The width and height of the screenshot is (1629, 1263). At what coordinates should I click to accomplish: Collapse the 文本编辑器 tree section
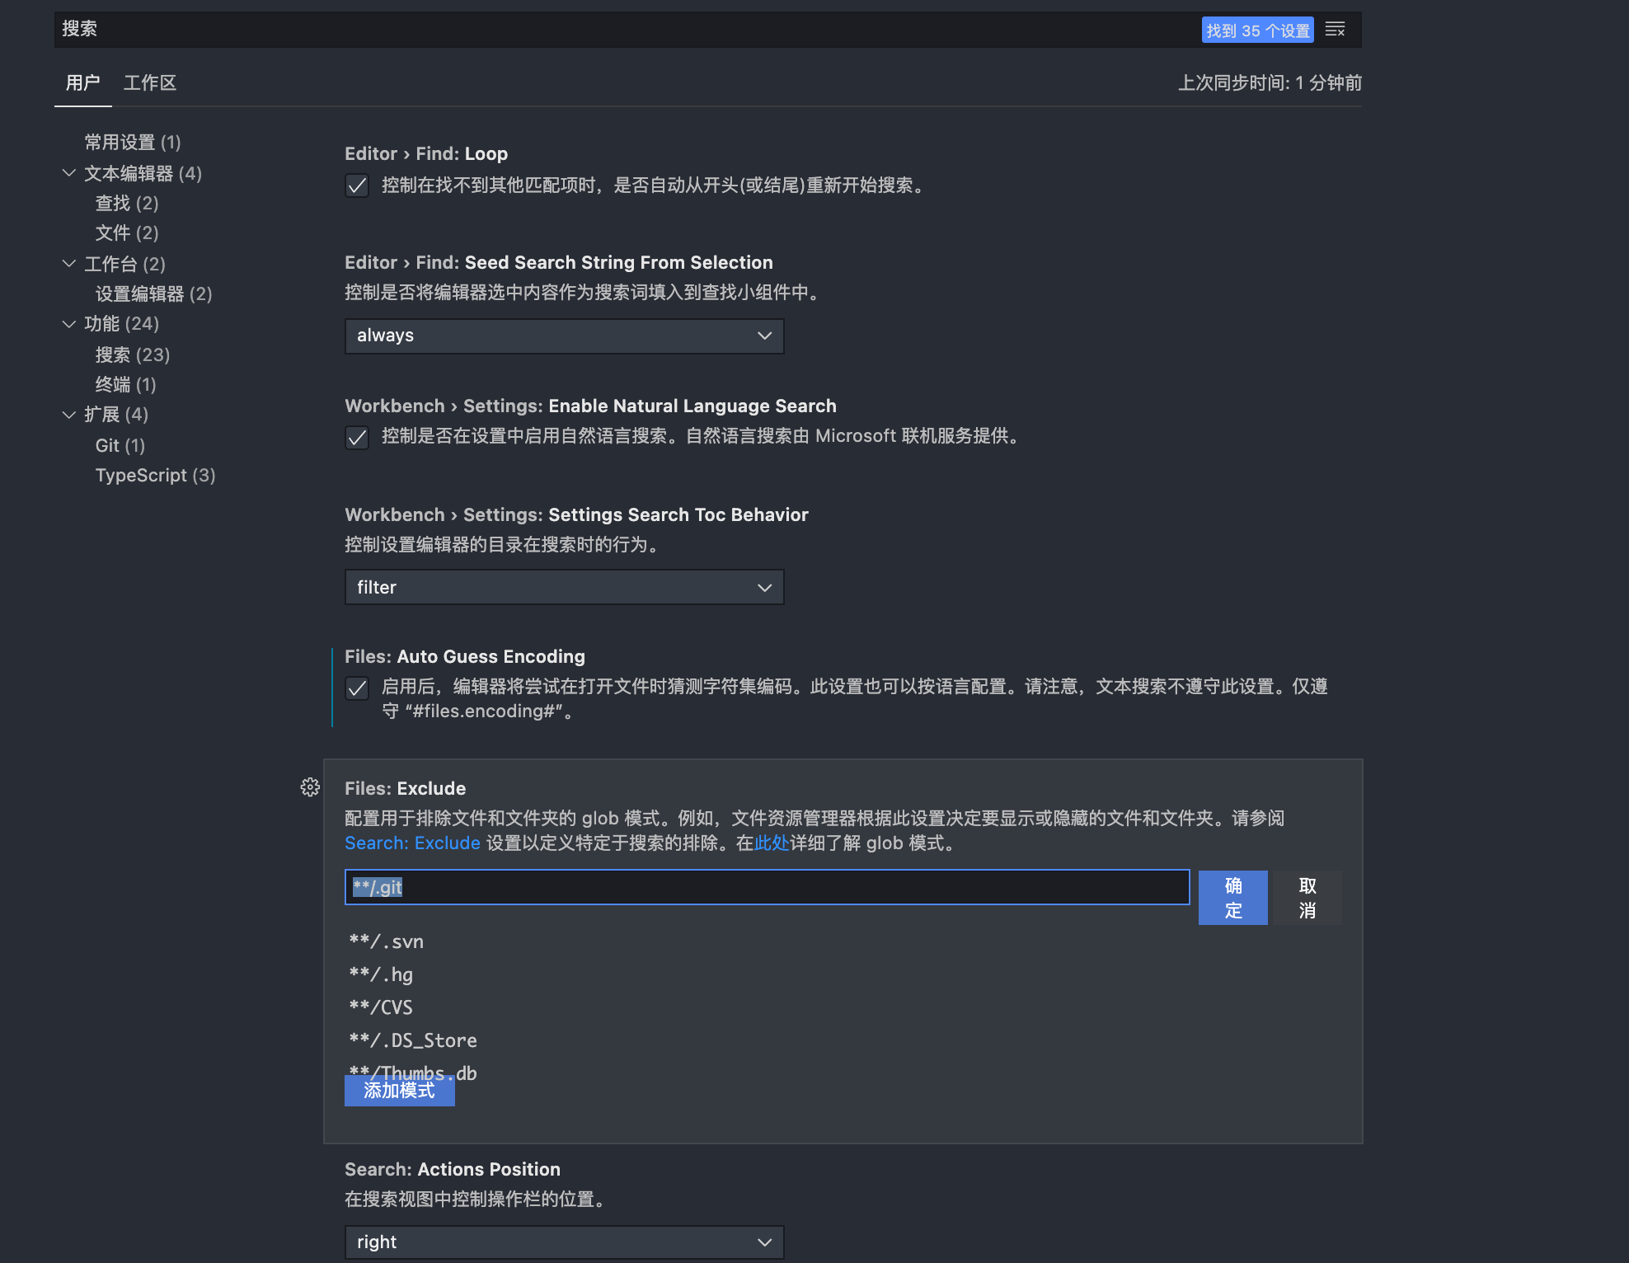coord(69,173)
